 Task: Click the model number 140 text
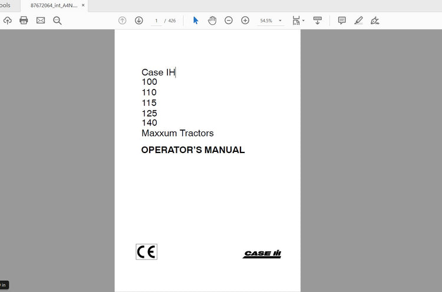coord(150,123)
